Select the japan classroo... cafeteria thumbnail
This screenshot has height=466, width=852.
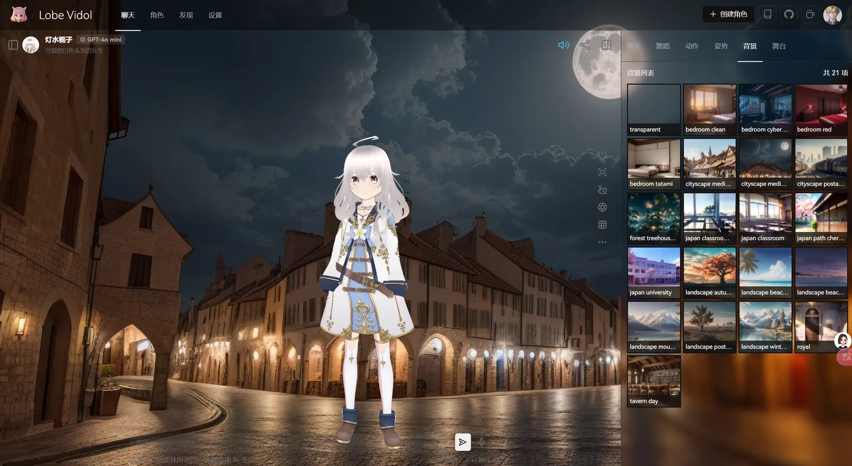710,218
